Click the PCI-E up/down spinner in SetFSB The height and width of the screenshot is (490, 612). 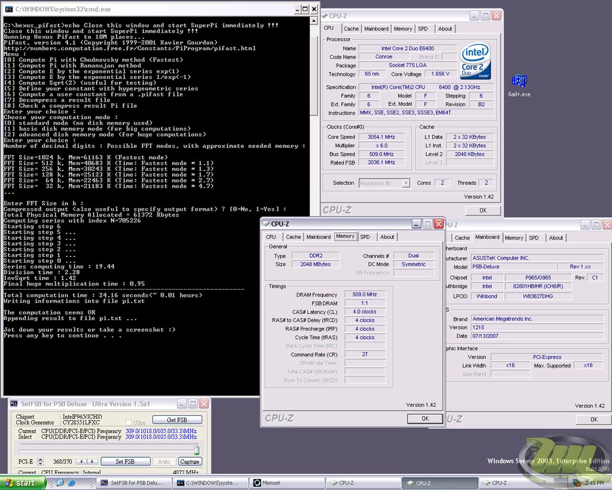click(40, 461)
